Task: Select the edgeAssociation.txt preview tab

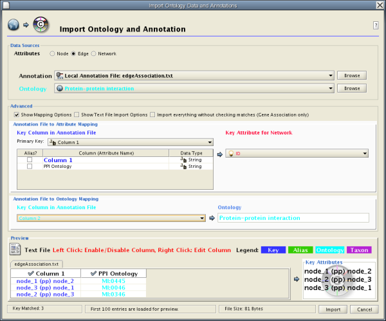Action: click(x=37, y=264)
